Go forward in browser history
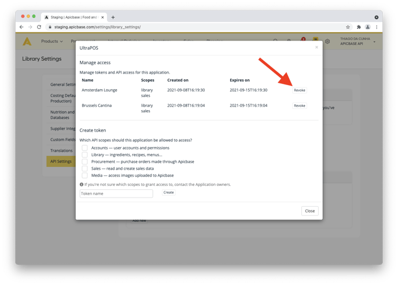Viewport: 398px width, 285px height. tap(30, 27)
